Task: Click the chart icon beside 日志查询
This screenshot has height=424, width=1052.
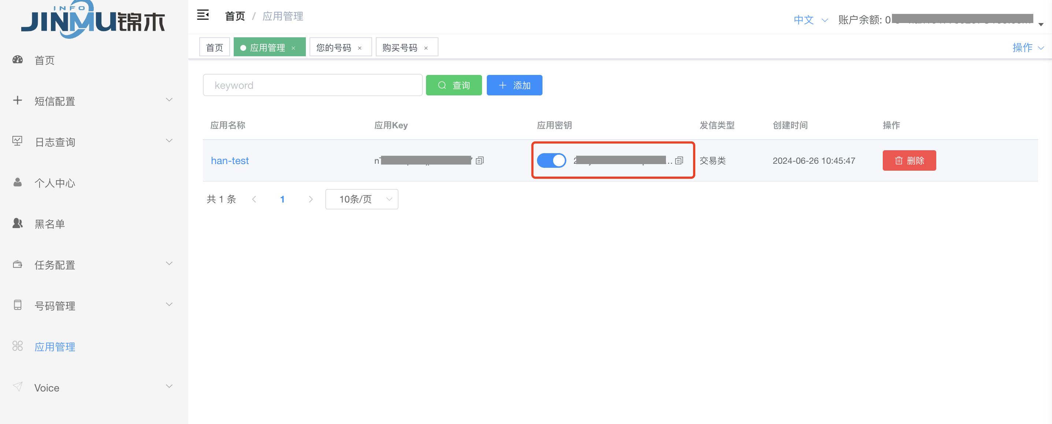Action: click(18, 141)
